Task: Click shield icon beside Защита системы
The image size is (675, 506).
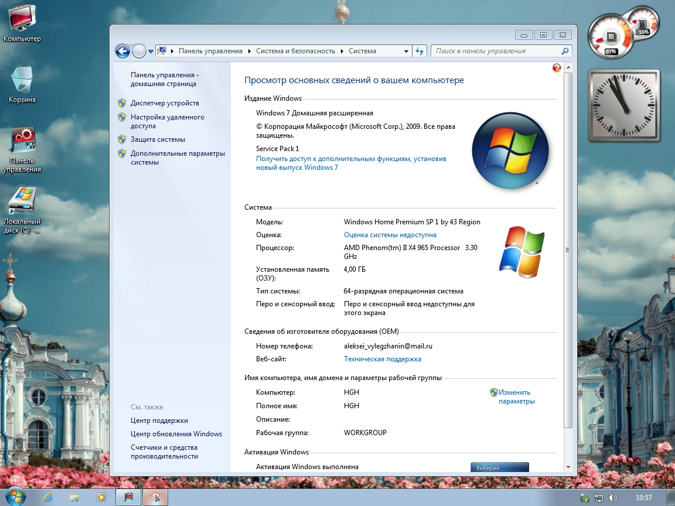Action: pos(122,139)
